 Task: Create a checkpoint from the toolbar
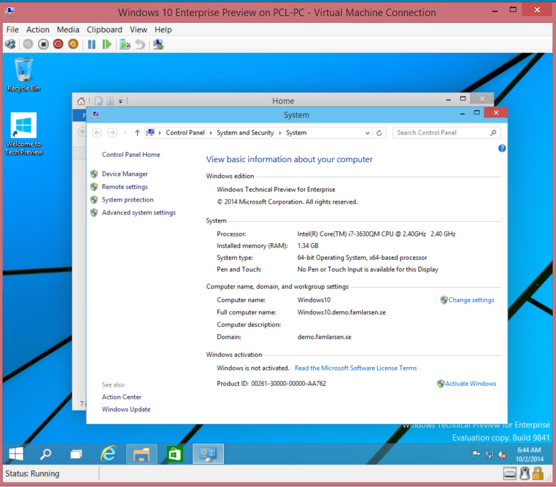124,44
